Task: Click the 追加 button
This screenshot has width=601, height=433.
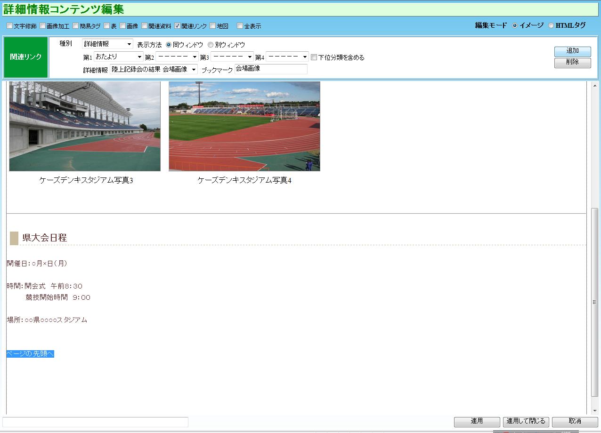Action: click(x=572, y=51)
